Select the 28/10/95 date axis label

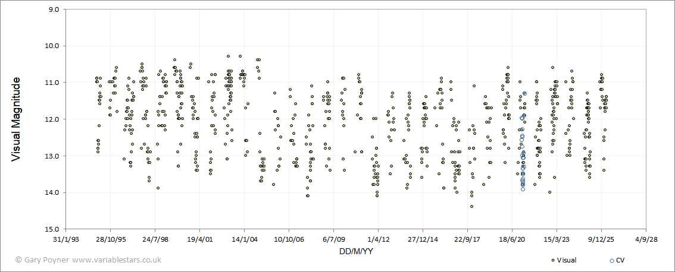110,240
